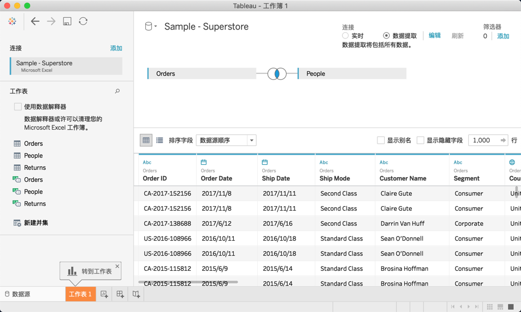The height and width of the screenshot is (312, 521).
Task: Select the Sample - Superstore connection
Action: pyautogui.click(x=66, y=66)
